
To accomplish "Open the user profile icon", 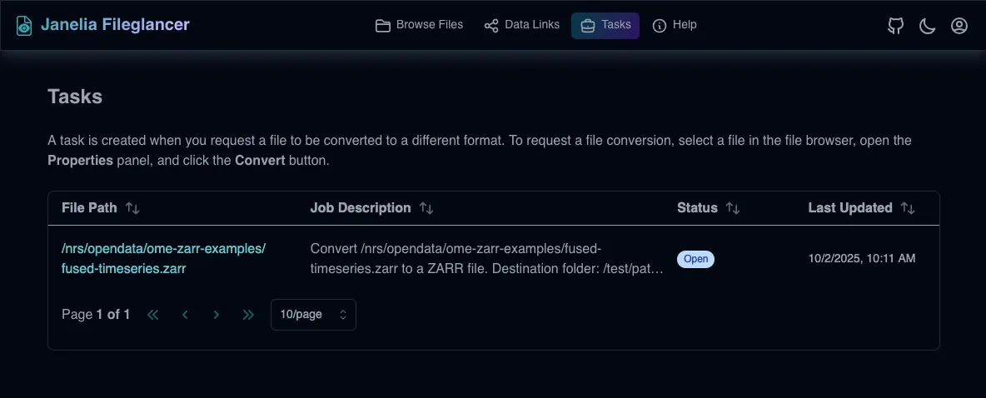I will coord(959,26).
